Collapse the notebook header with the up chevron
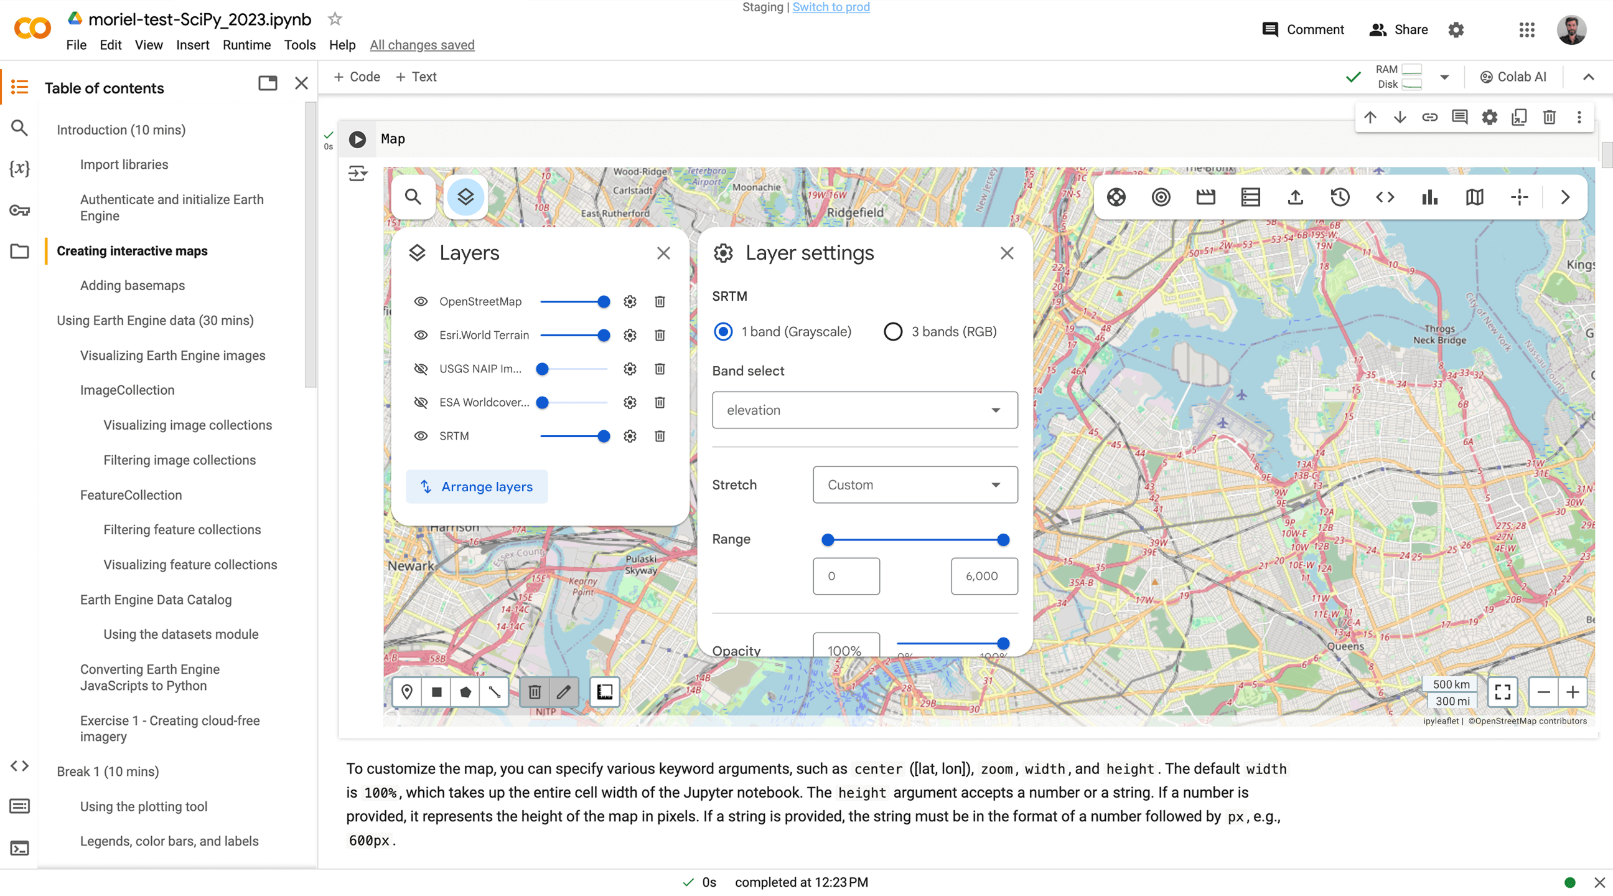Screen dimensions: 1613x896 click(x=1589, y=77)
